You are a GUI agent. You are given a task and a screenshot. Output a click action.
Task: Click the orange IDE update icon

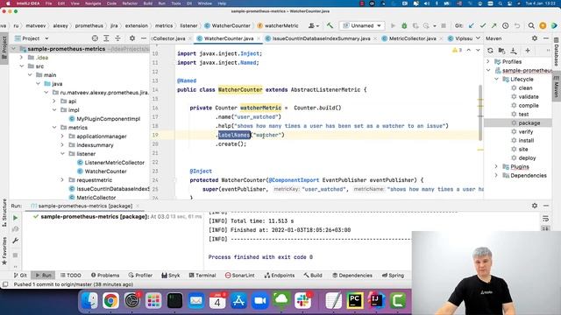543,25
